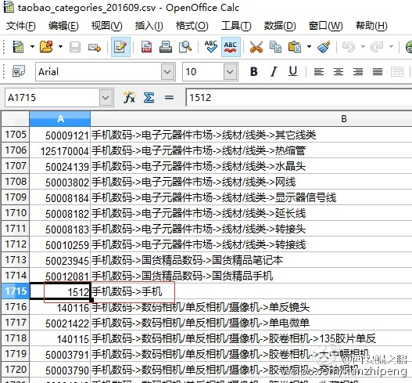Screen dimensions: 412x383
Task: Open the Function Wizard fx icon
Action: coord(130,98)
